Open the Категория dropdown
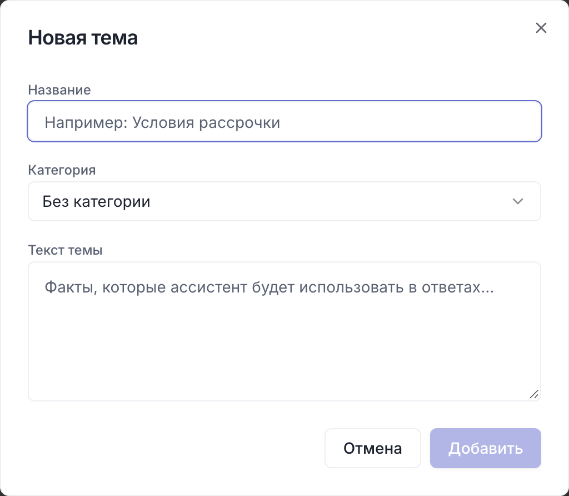Image resolution: width=569 pixels, height=496 pixels. pyautogui.click(x=284, y=201)
